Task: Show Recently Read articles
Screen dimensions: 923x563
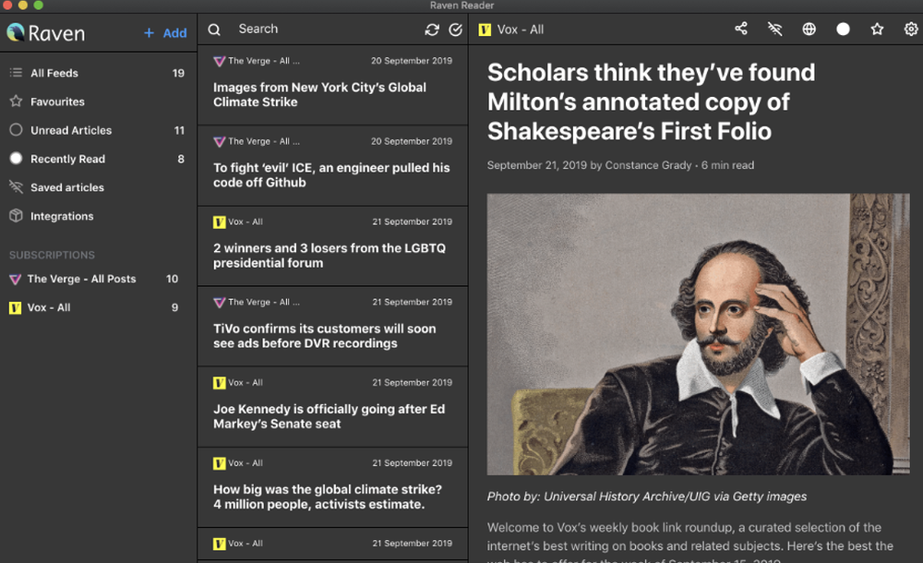Action: point(97,159)
